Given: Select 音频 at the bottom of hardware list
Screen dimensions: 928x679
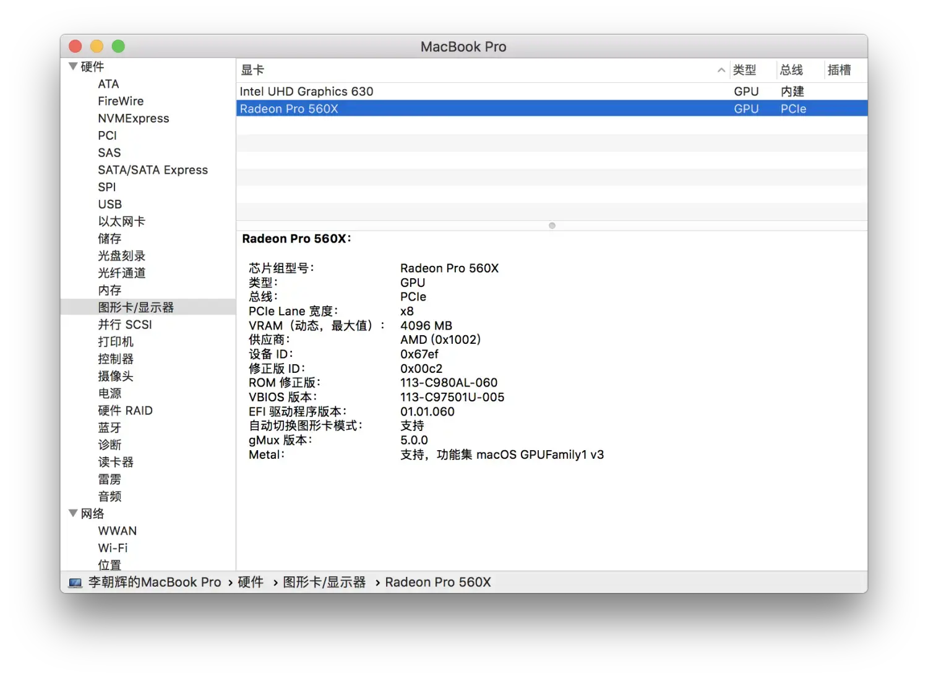Looking at the screenshot, I should [x=110, y=496].
